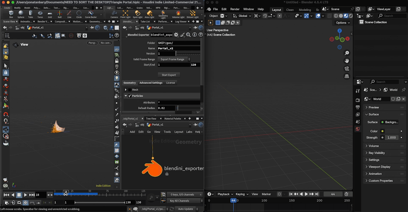The height and width of the screenshot is (212, 408).
Task: Open the Export Frame Range dropdown
Action: tap(174, 59)
